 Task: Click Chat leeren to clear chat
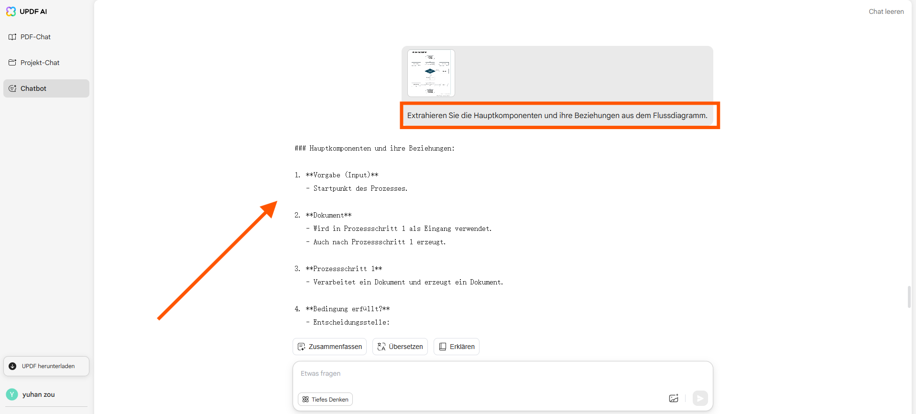pyautogui.click(x=886, y=11)
